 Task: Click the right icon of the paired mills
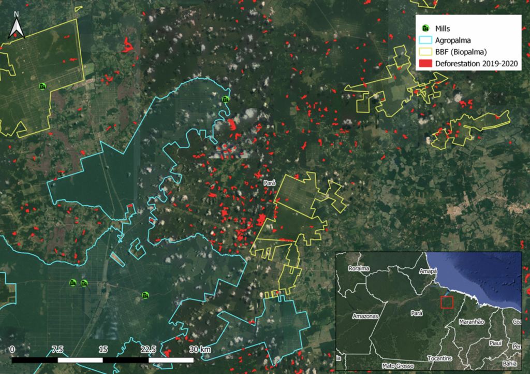(x=84, y=283)
